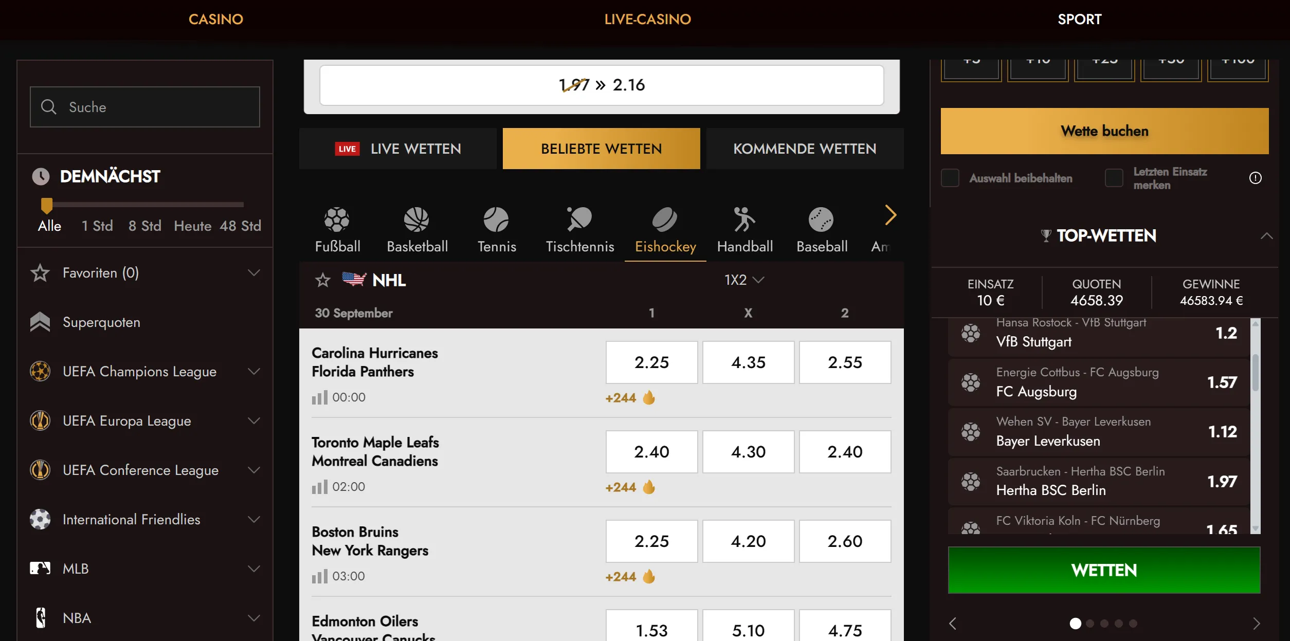Show info icon beside Letzten Einsatz merken
Screen dimensions: 1290x641
tap(1255, 178)
